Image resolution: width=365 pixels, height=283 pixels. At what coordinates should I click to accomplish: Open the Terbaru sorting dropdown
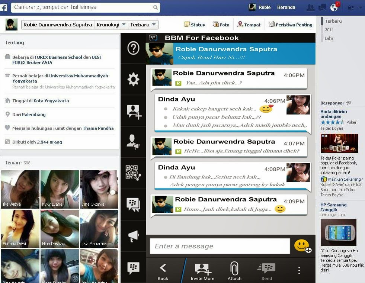[x=143, y=24]
